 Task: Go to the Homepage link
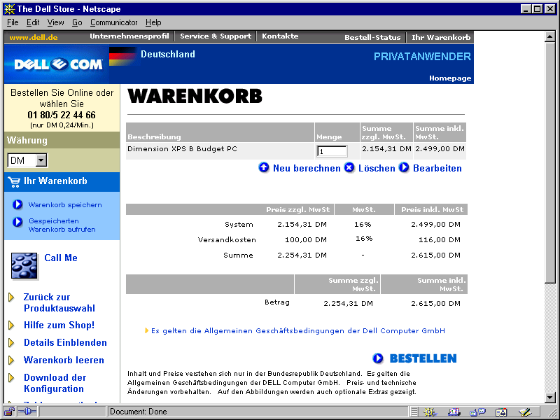pyautogui.click(x=450, y=78)
